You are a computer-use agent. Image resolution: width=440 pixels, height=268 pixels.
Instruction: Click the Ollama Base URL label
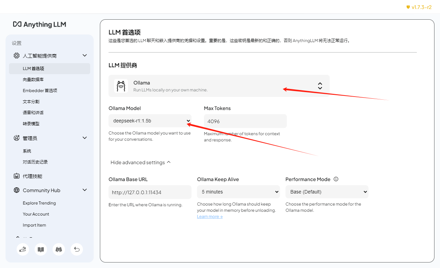[x=128, y=179]
